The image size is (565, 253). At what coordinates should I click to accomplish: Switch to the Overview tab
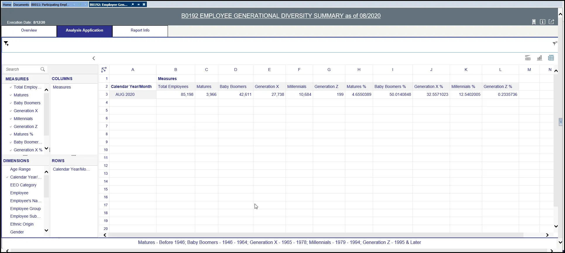29,30
